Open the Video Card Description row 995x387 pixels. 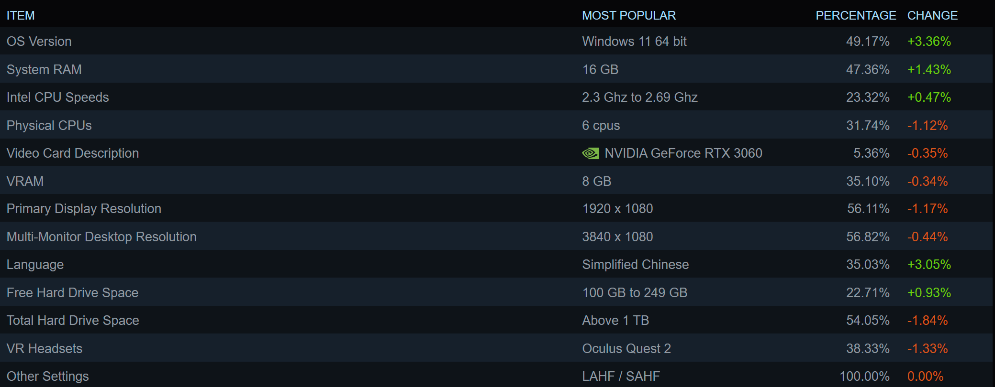(x=496, y=152)
